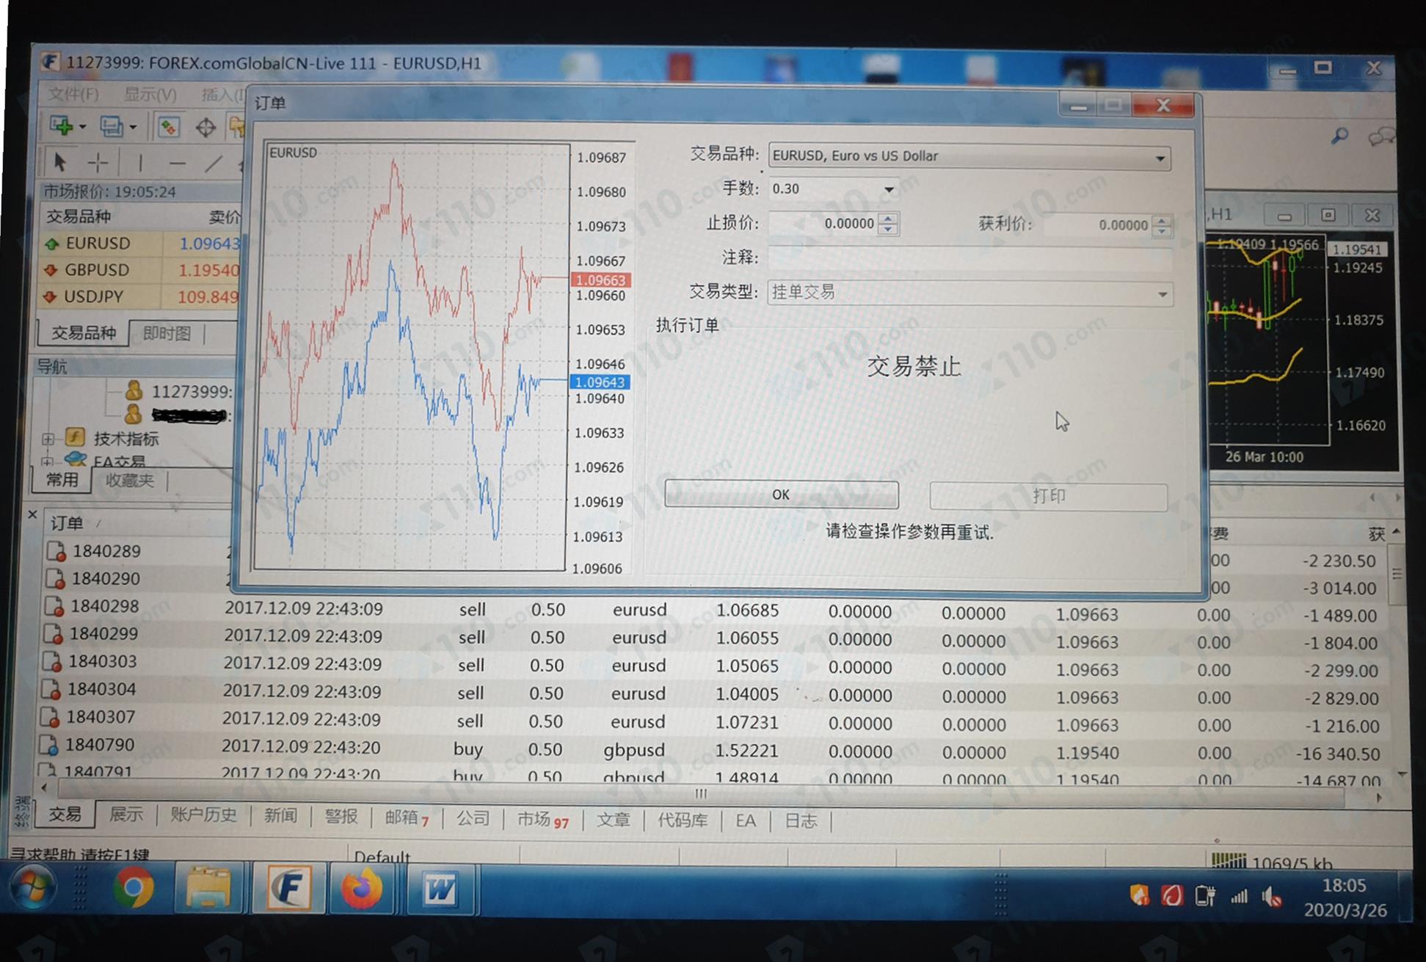Expand the 技术指标 tree node
This screenshot has width=1426, height=962.
tap(48, 440)
